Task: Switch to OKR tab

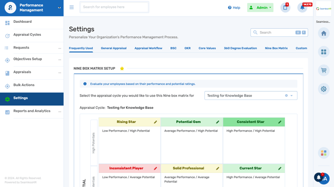Action: tap(187, 48)
